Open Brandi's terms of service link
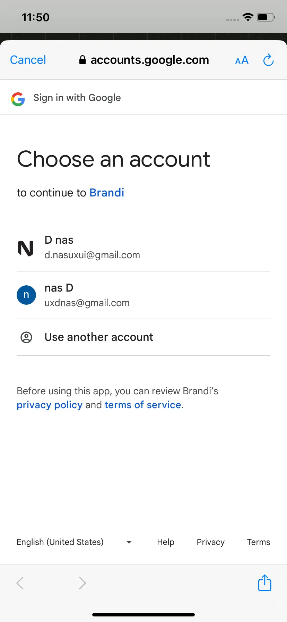The width and height of the screenshot is (287, 622). coord(143,405)
